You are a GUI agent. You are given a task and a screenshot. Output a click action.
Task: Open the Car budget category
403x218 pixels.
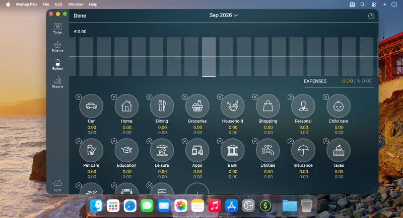pyautogui.click(x=91, y=106)
